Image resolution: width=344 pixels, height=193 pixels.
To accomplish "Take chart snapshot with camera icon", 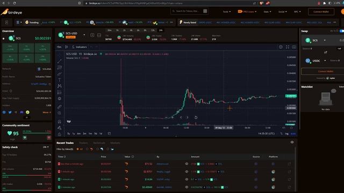I will 294,47.
